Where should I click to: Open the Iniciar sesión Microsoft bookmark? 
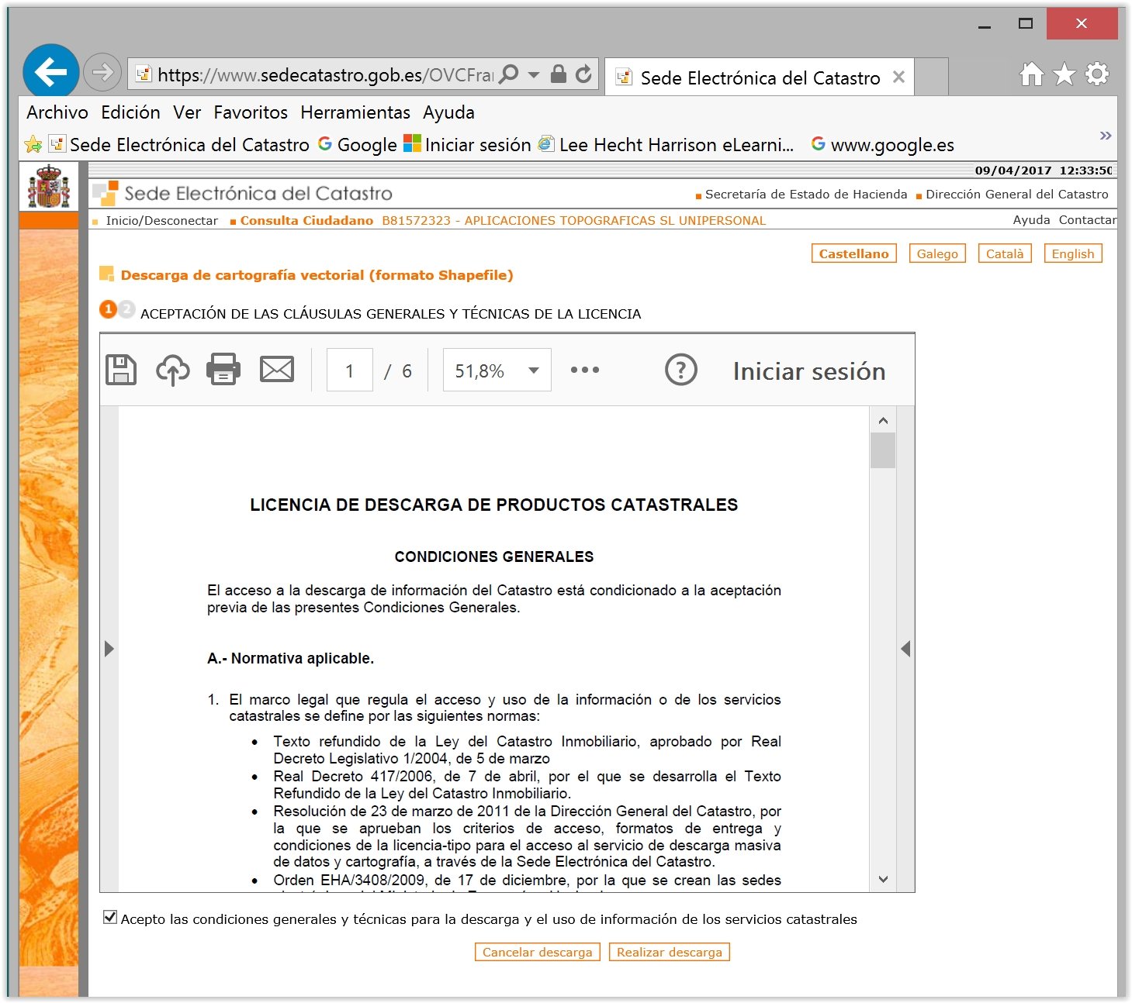[x=468, y=145]
